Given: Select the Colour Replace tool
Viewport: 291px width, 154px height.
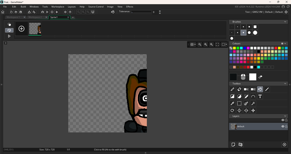Looking at the screenshot, I should click(x=246, y=89).
